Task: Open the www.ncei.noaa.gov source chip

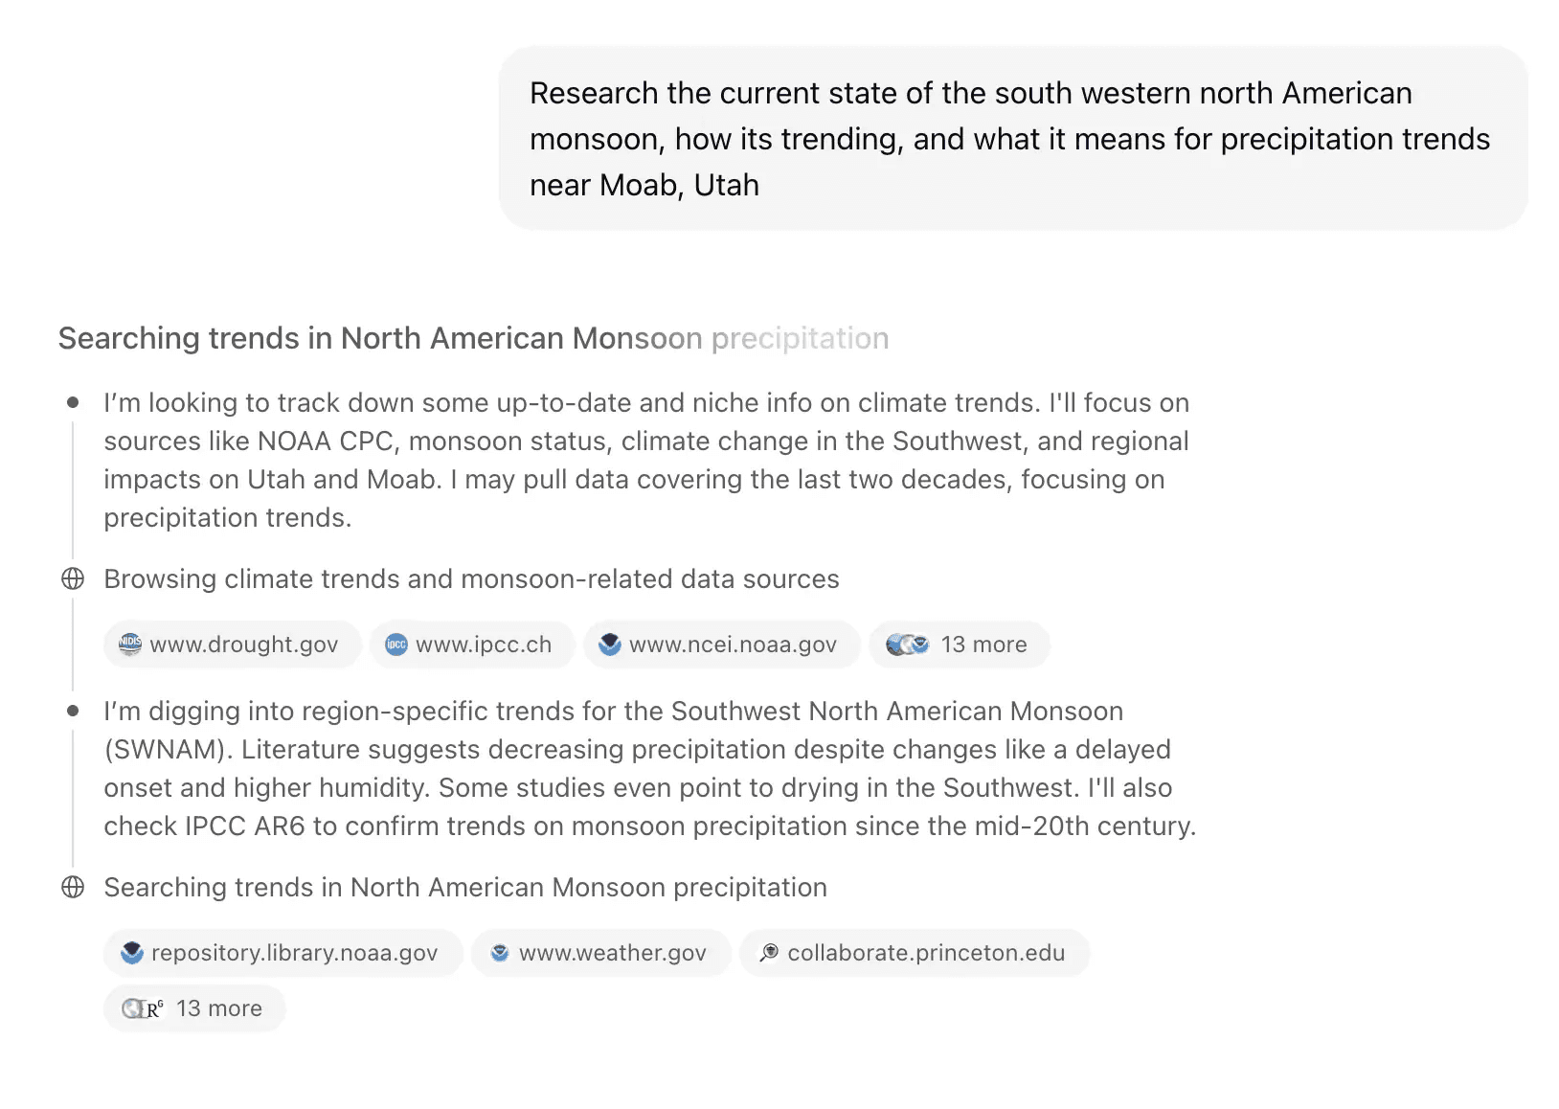Action: (x=721, y=645)
